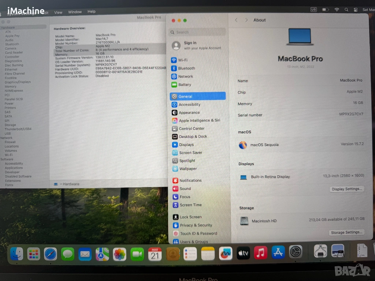Select Storage in System Information sidebar

(10, 125)
